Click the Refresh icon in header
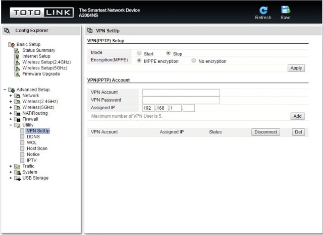The height and width of the screenshot is (235, 323). [263, 10]
